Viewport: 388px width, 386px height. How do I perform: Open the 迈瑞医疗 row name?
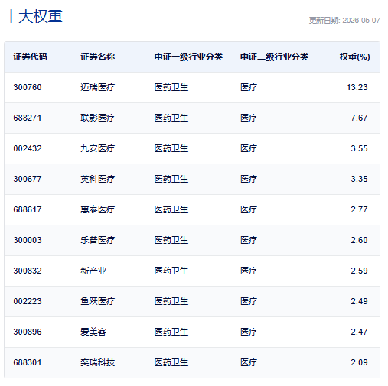pos(98,87)
